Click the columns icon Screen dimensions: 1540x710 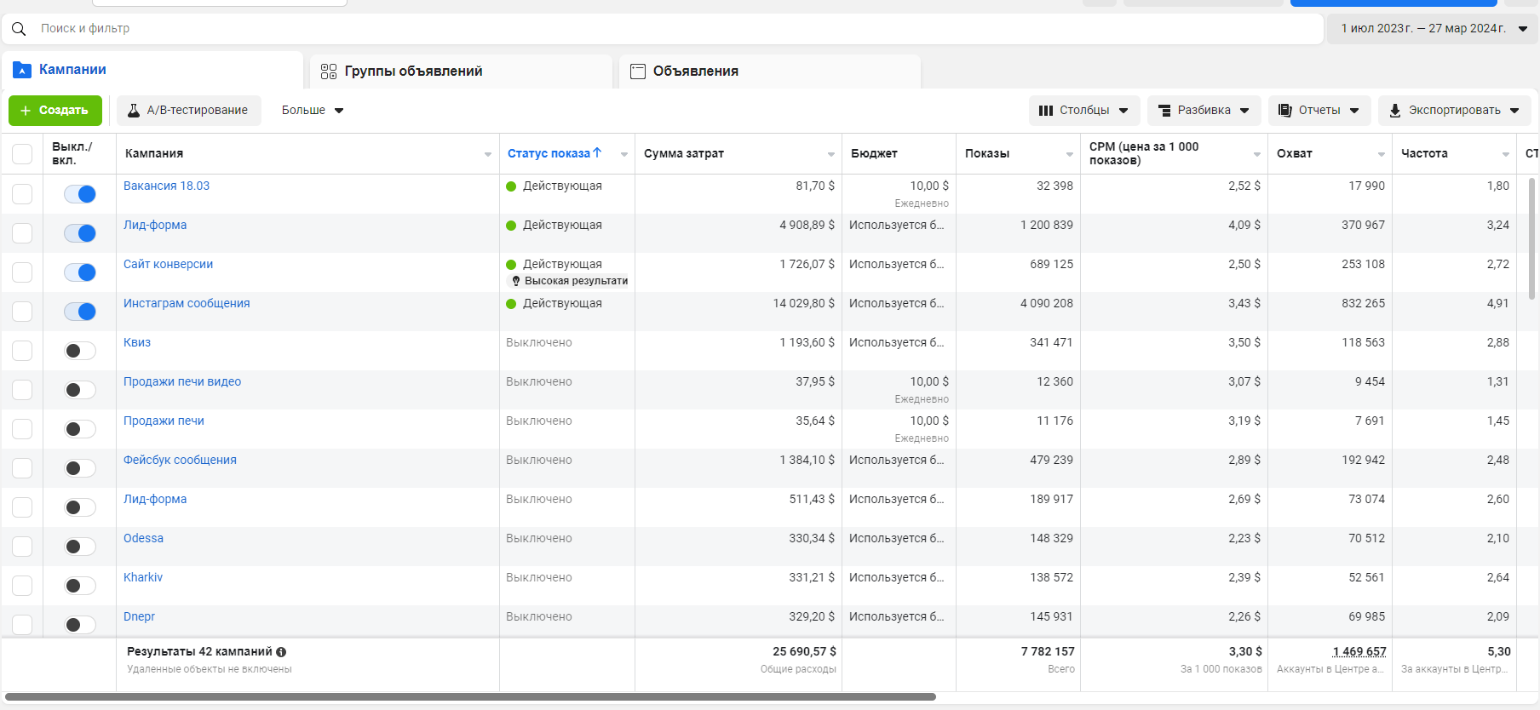[1046, 111]
